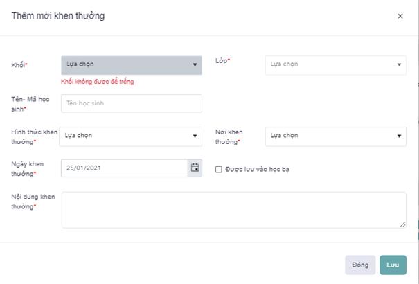Open the Khối dropdown
419x284 pixels.
pos(132,65)
